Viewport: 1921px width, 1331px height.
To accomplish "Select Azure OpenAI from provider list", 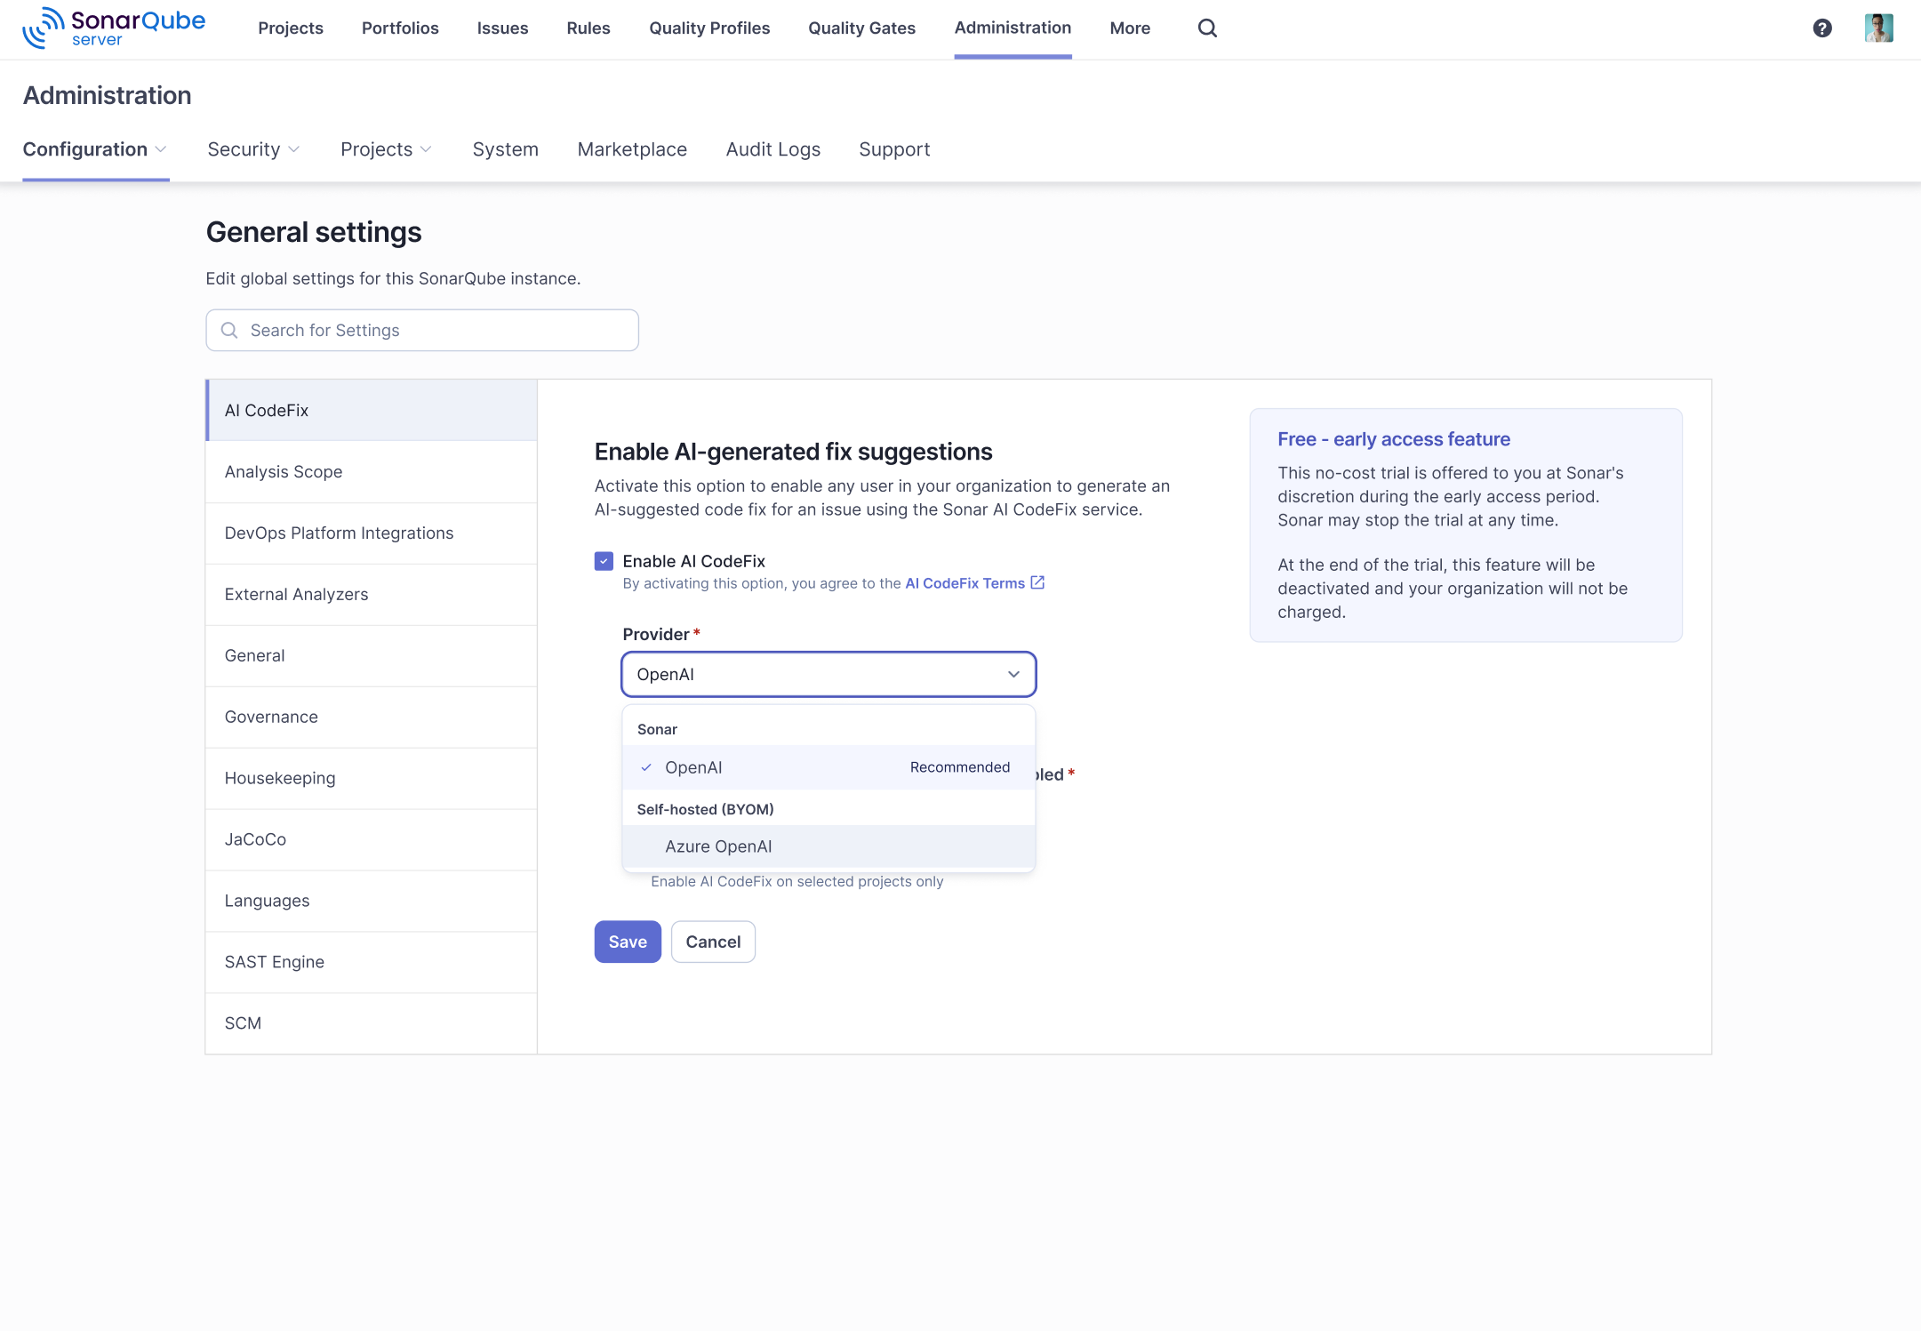I will [x=718, y=846].
